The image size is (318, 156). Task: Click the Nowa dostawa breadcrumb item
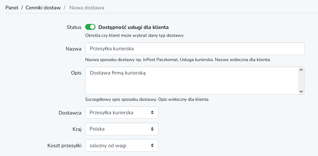click(x=87, y=8)
